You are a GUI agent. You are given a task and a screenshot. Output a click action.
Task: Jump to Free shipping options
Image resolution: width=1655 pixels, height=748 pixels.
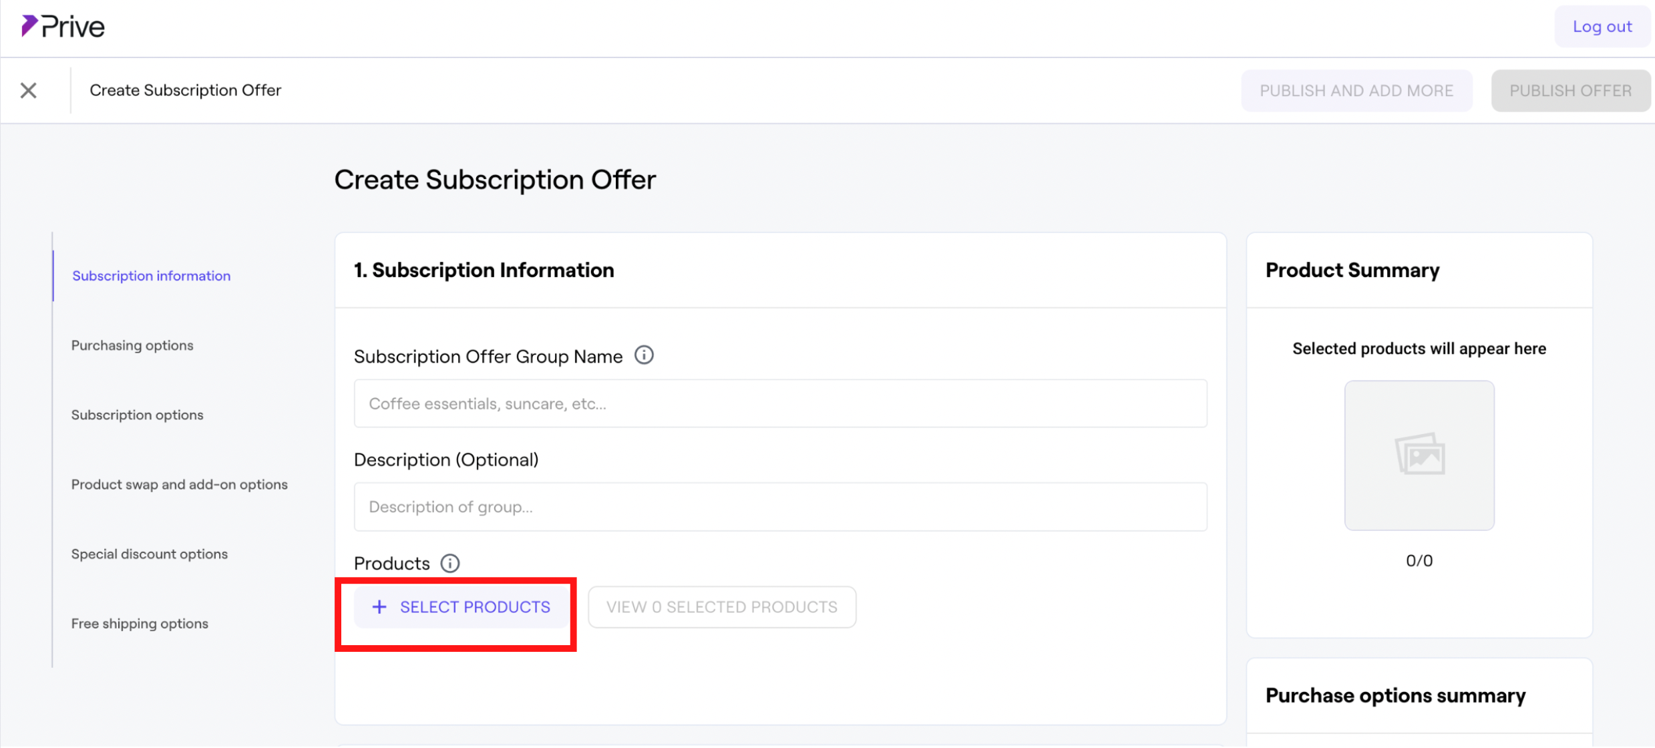pyautogui.click(x=140, y=623)
